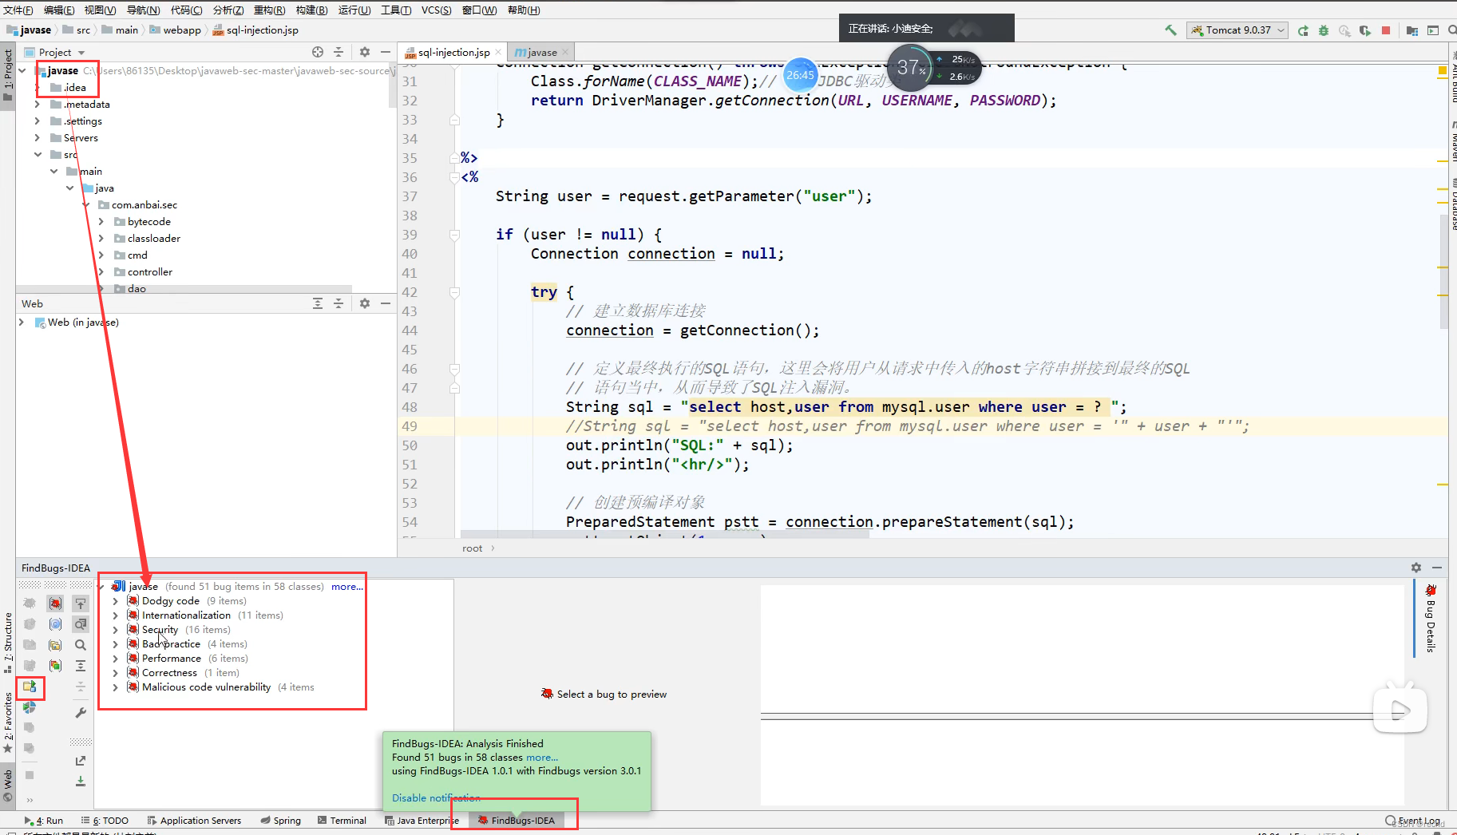This screenshot has width=1457, height=835.
Task: Open the 文件(F) menu
Action: coord(18,10)
